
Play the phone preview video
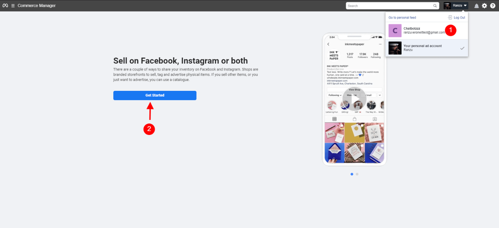[x=354, y=99]
